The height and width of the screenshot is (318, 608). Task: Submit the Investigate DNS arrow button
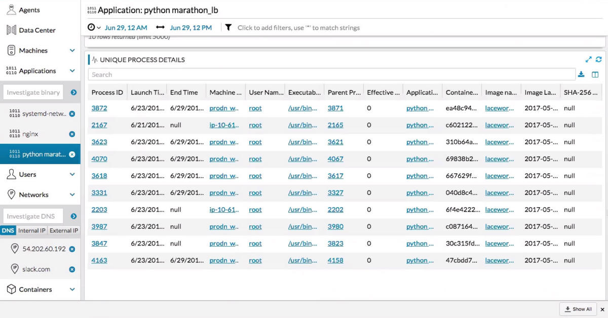[x=73, y=216]
